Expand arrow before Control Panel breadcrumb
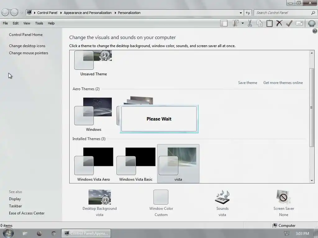 34,13
